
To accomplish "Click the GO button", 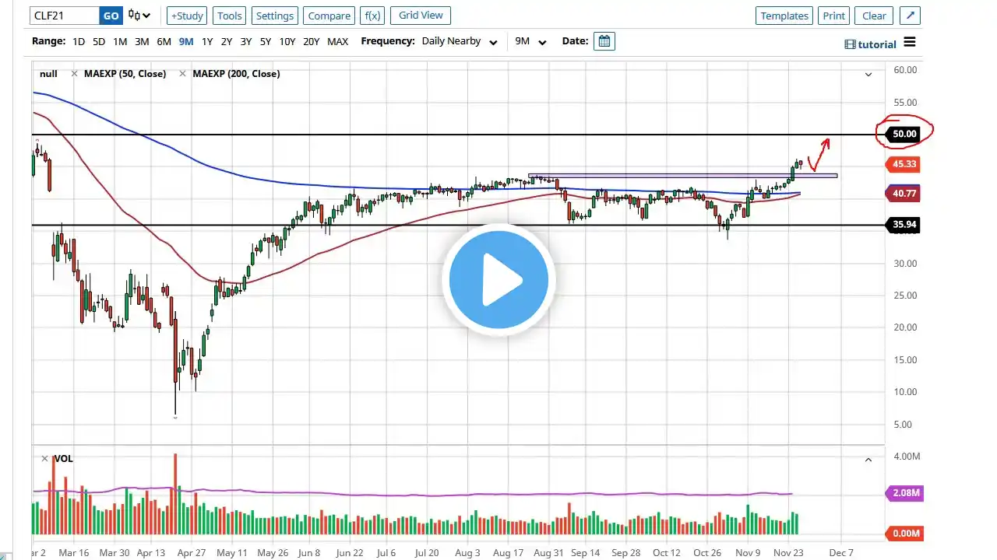I will [111, 16].
